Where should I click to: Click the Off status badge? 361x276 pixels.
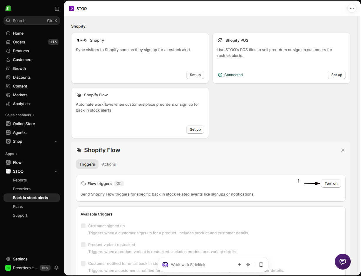point(119,184)
